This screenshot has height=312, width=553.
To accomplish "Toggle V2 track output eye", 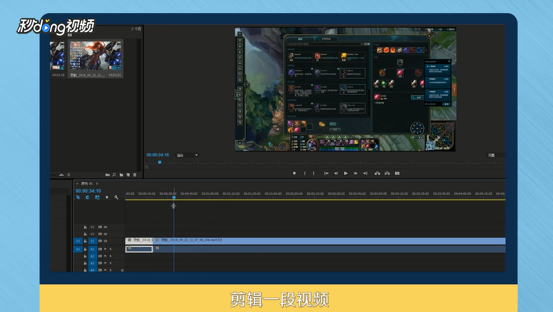I will tap(105, 234).
